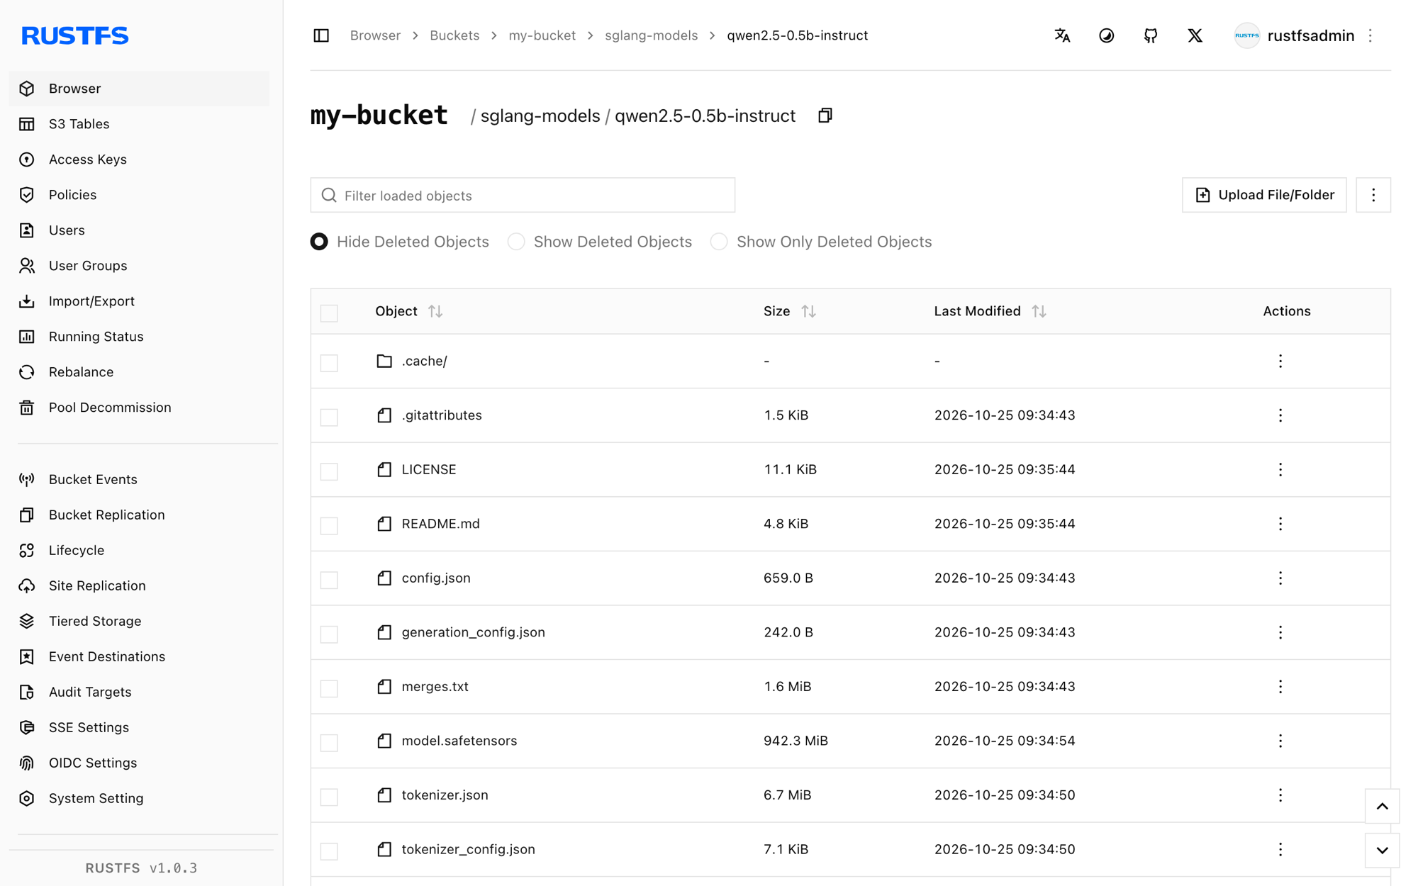Open sglang-models in path heading
This screenshot has width=1418, height=886.
(x=540, y=116)
